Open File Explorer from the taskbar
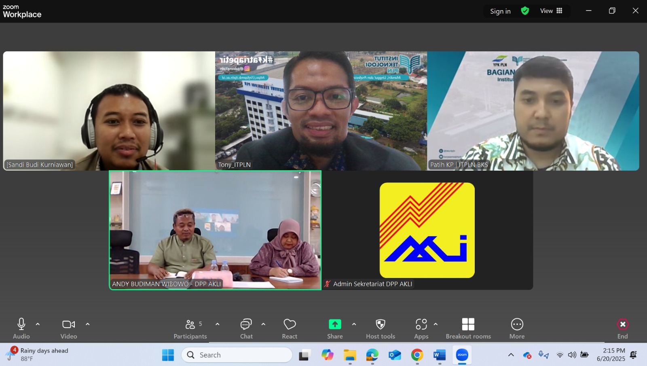 point(350,355)
